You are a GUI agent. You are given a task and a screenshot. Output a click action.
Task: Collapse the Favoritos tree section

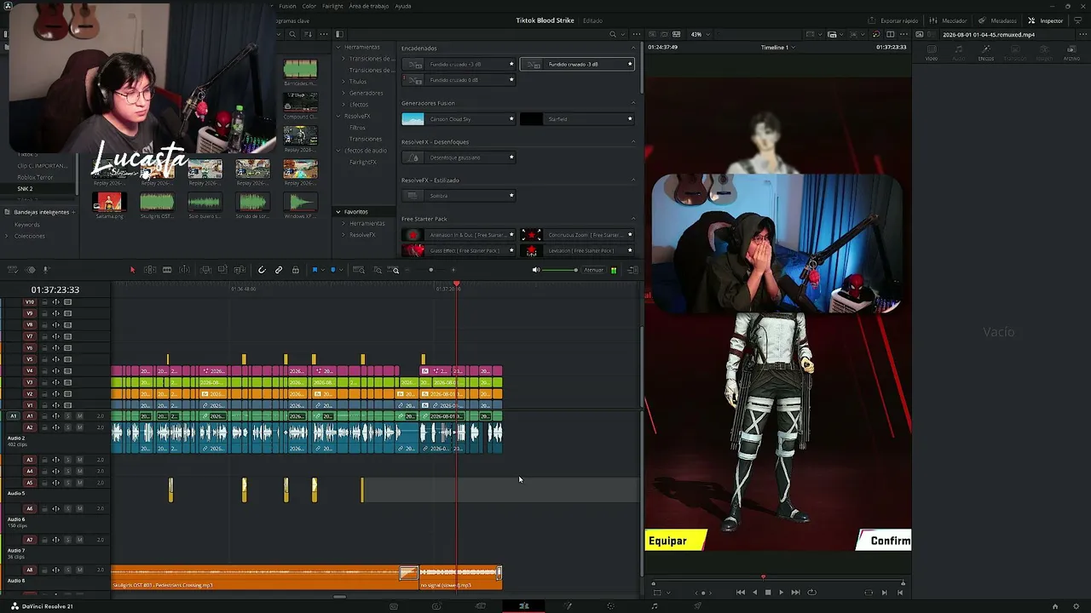pyautogui.click(x=338, y=212)
